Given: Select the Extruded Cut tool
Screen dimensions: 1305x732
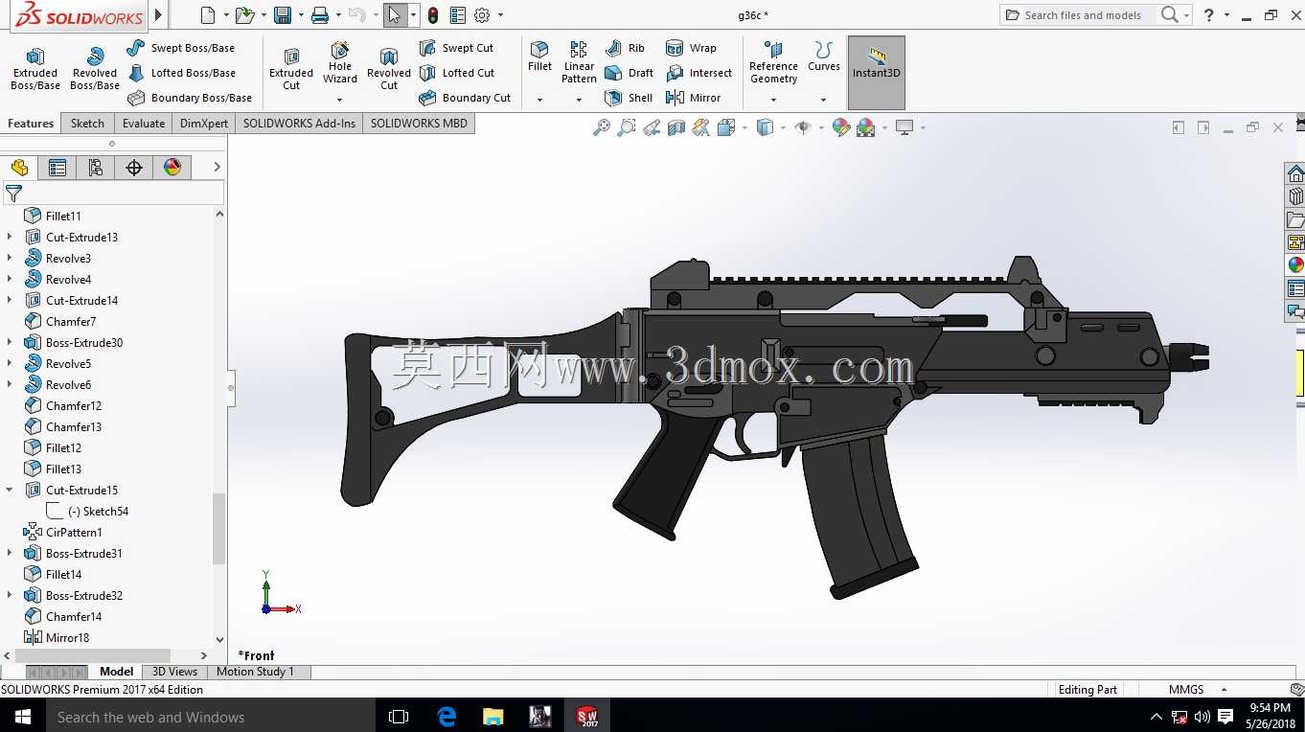Looking at the screenshot, I should click(291, 69).
